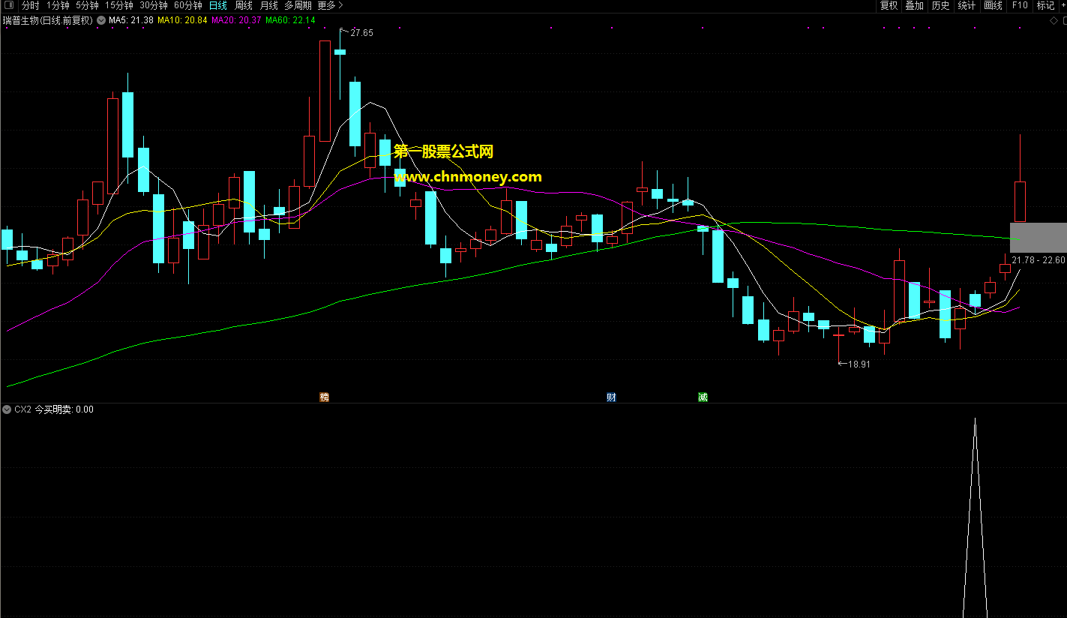The height and width of the screenshot is (618, 1067).
Task: Click the MA10: 20.84 indicator label
Action: point(182,20)
